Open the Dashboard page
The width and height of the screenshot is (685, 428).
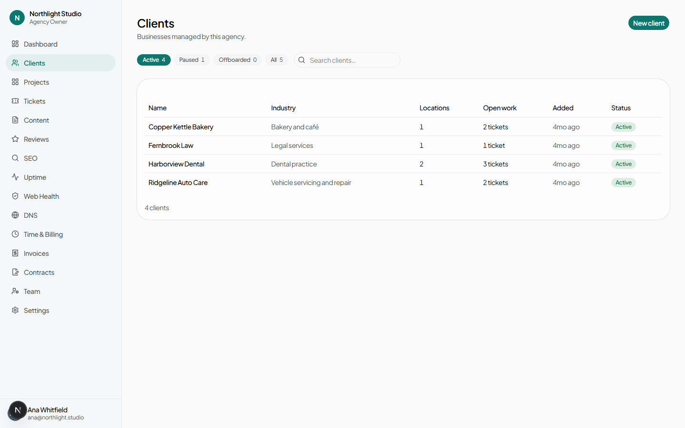click(x=60, y=44)
